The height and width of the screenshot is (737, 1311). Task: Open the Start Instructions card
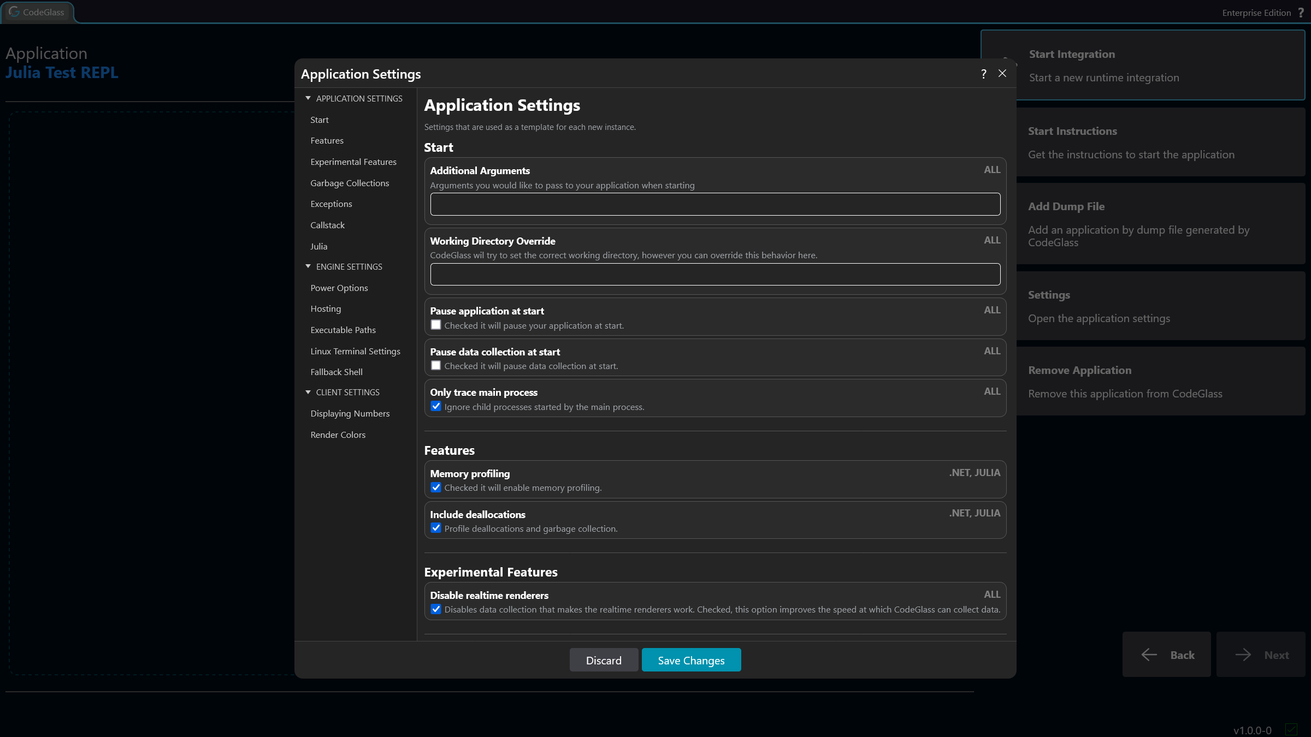pyautogui.click(x=1161, y=142)
